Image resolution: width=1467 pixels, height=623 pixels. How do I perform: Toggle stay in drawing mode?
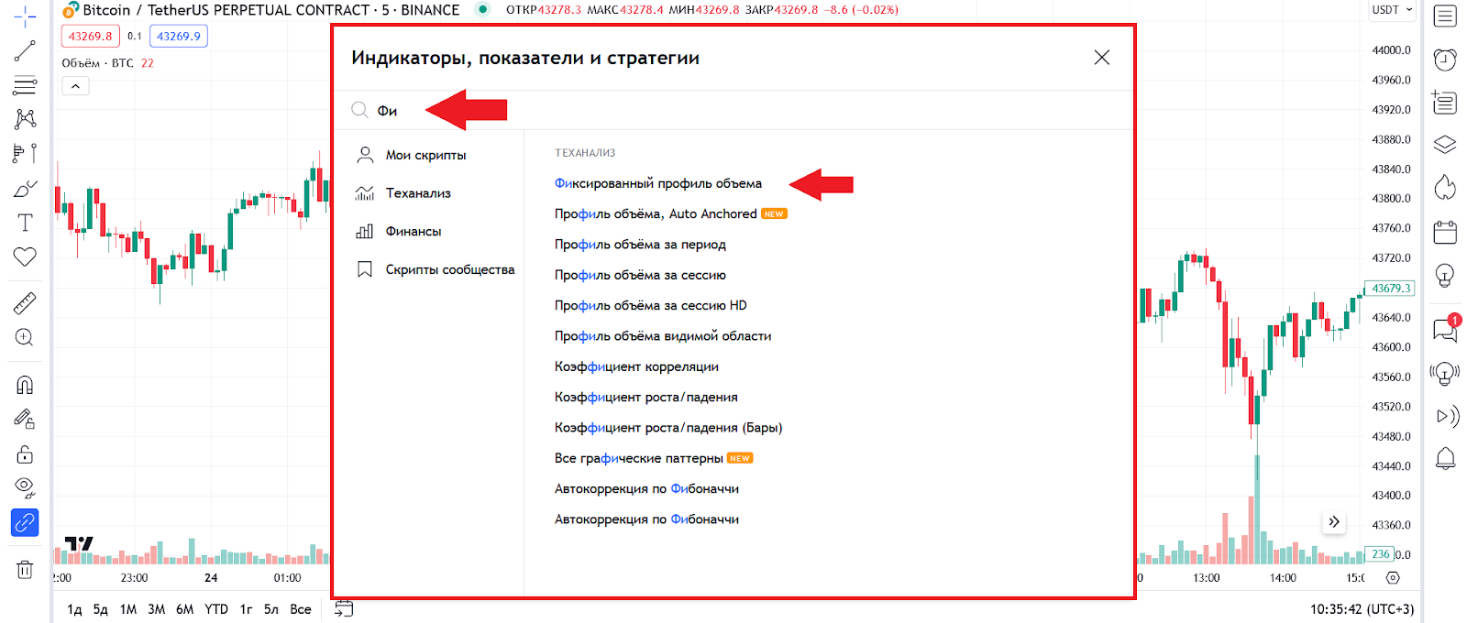coord(25,420)
